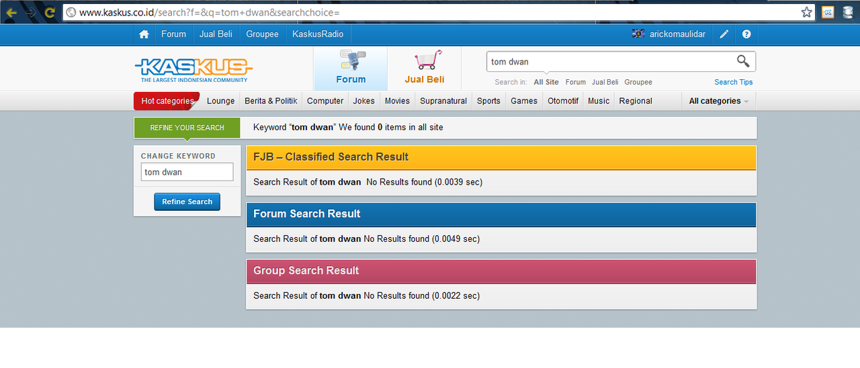860x368 pixels.
Task: Set search scope to Jual Beli
Action: point(605,82)
